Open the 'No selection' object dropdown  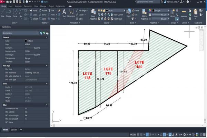19,33
